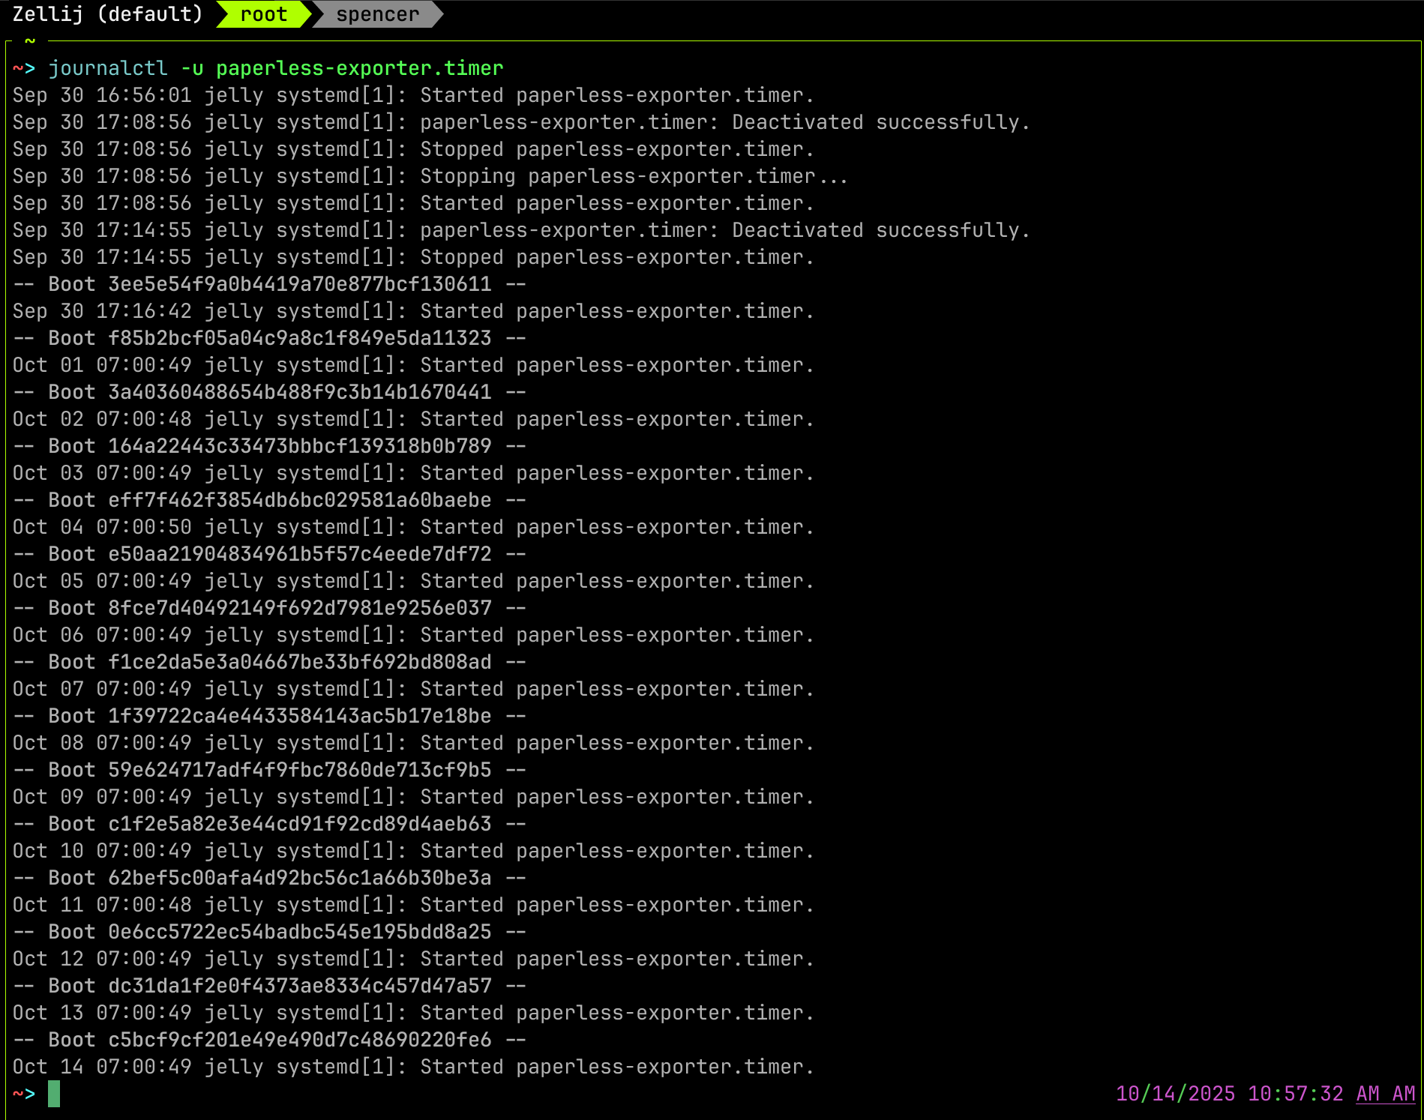Click the tilde pane title on the top border
This screenshot has width=1424, height=1120.
point(30,41)
